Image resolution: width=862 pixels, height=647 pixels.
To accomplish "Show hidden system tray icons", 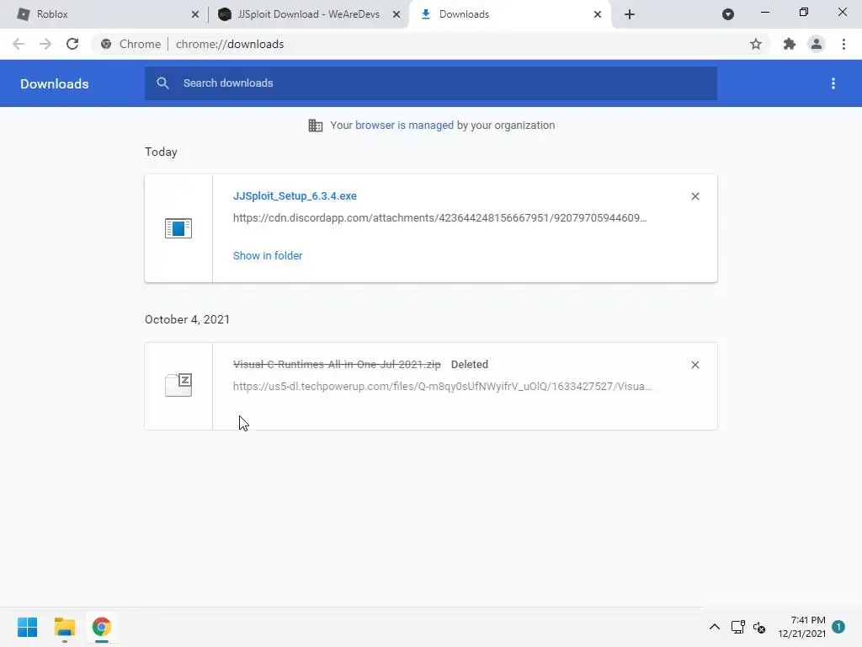I will 714,627.
